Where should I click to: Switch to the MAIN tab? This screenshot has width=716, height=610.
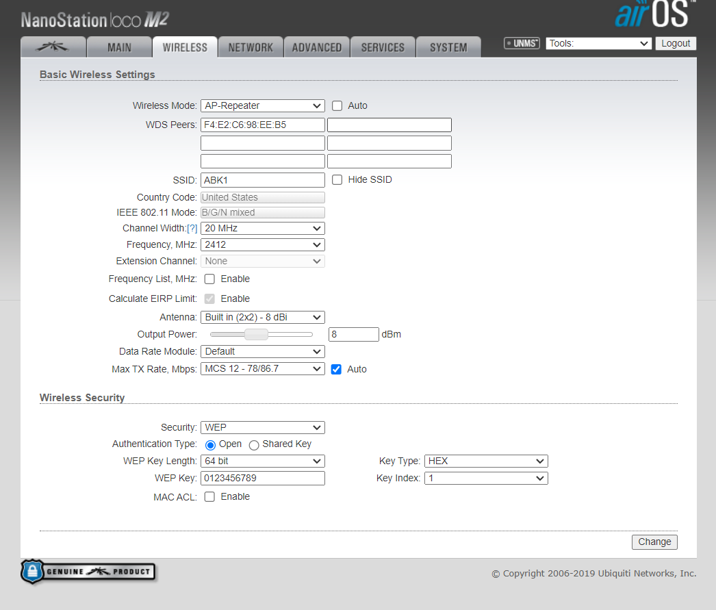pos(119,47)
